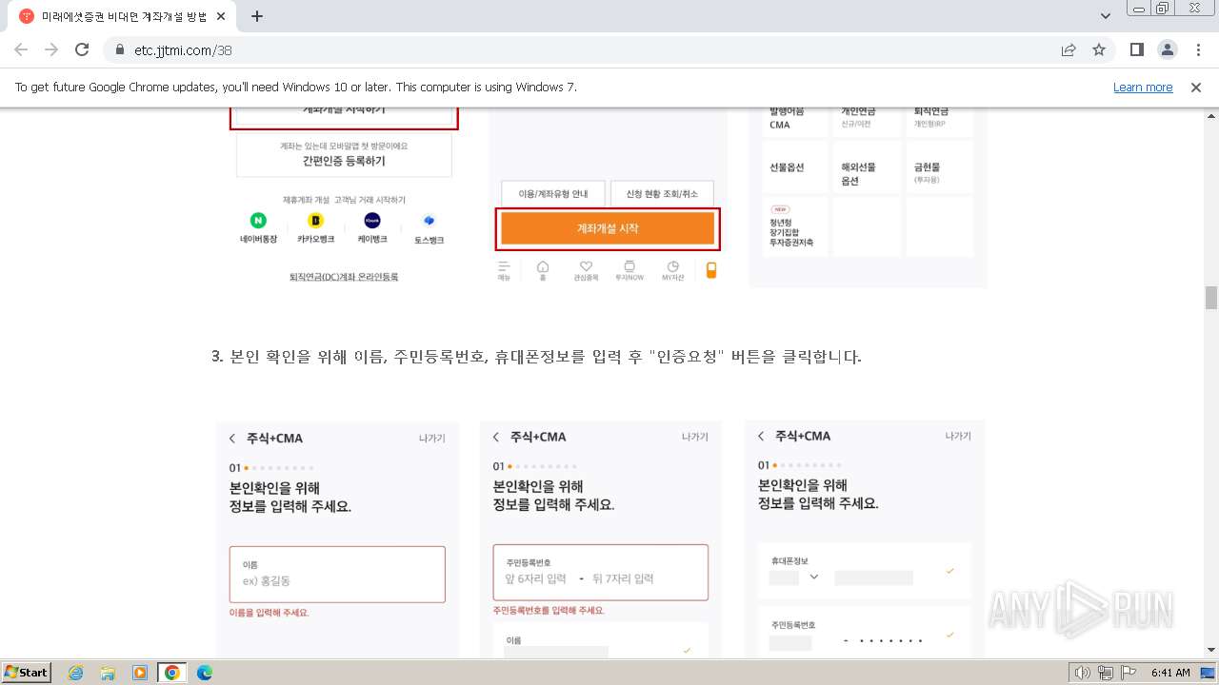
Task: Open network status tray icon
Action: (x=1106, y=673)
